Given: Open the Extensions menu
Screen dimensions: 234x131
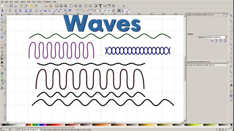Looking at the screenshot, I should click(x=47, y=1).
